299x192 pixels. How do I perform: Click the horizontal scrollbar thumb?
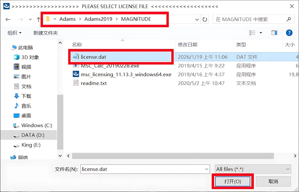tap(173, 156)
